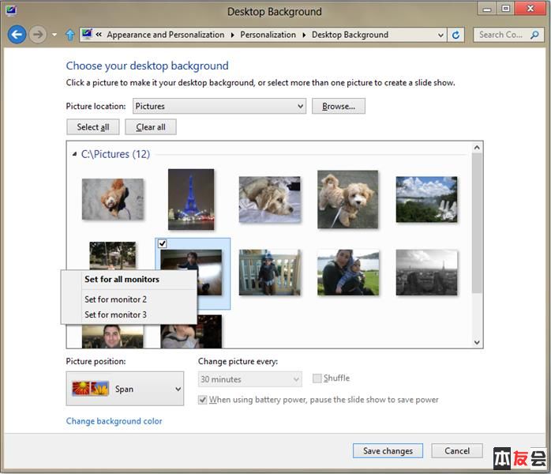Open the Picture position Span dropdown

(x=125, y=389)
